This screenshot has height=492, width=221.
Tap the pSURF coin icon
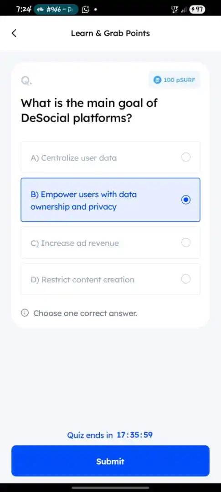pyautogui.click(x=157, y=80)
